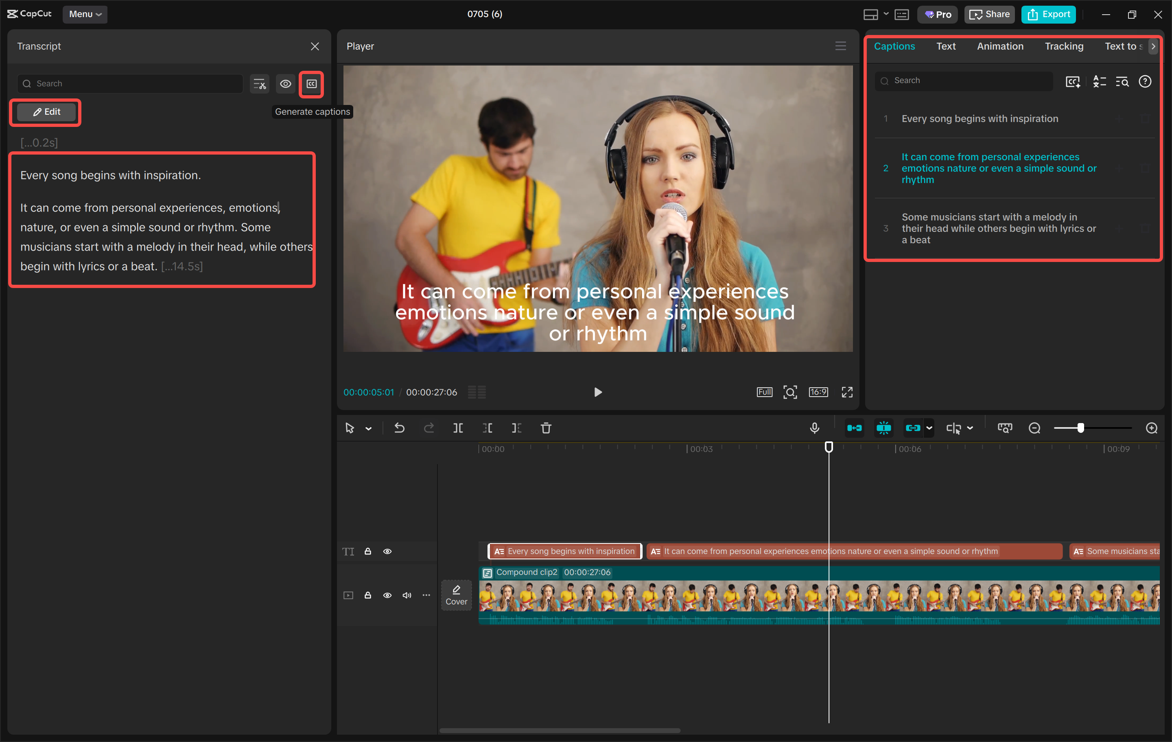Open the Tracking tab

pyautogui.click(x=1063, y=46)
